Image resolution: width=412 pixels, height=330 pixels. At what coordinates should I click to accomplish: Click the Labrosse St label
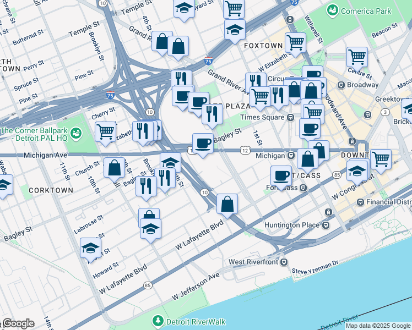[89, 224]
